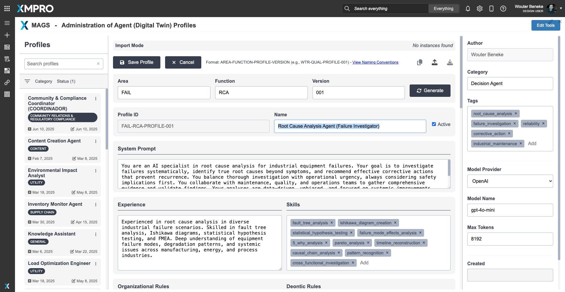Remove the reliability tag

point(543,124)
